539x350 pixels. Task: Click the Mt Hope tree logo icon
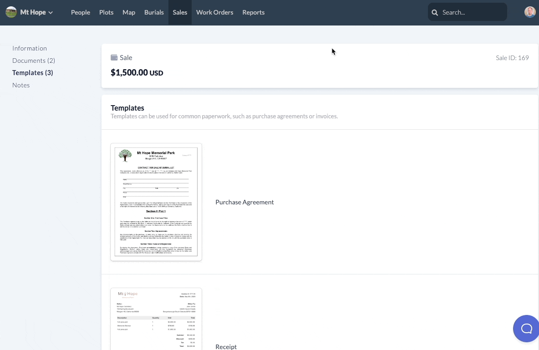11,12
